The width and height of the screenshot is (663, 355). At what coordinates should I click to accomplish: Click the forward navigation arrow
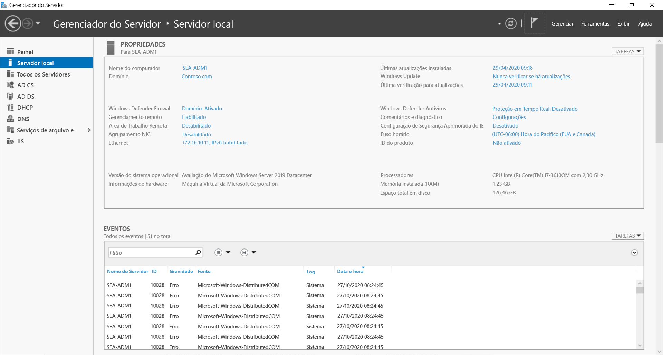pos(28,23)
